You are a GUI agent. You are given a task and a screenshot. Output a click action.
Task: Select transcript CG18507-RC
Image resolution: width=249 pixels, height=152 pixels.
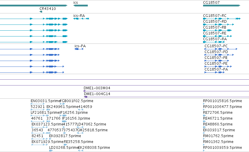coord(222,19)
